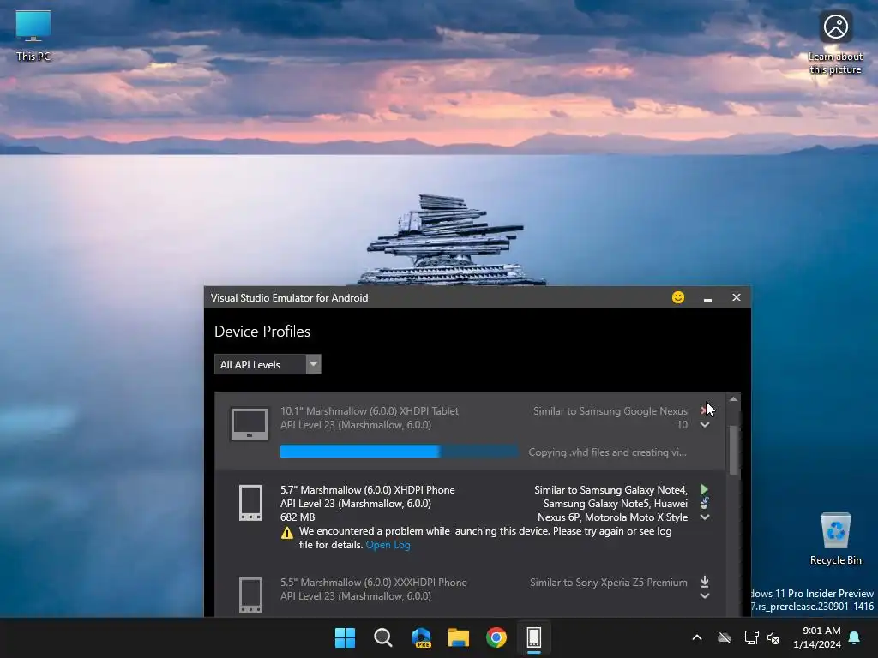Image resolution: width=878 pixels, height=658 pixels.
Task: Select "Copying .vhd files and creating vi..." status text
Action: [608, 452]
